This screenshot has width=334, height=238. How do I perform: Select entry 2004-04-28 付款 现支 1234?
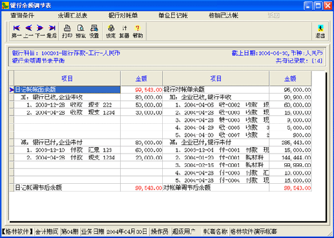coord(67,157)
